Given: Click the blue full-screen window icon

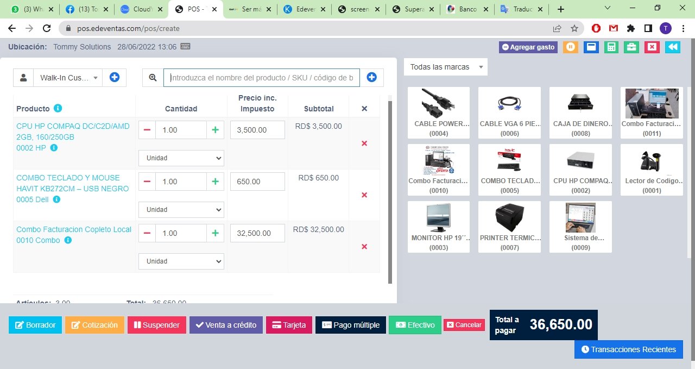Looking at the screenshot, I should coord(591,47).
